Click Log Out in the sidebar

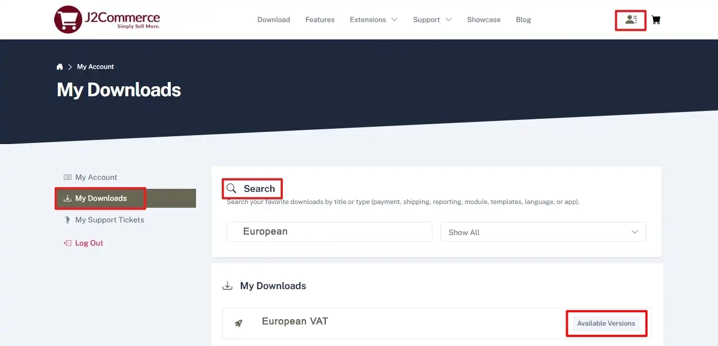pos(89,243)
